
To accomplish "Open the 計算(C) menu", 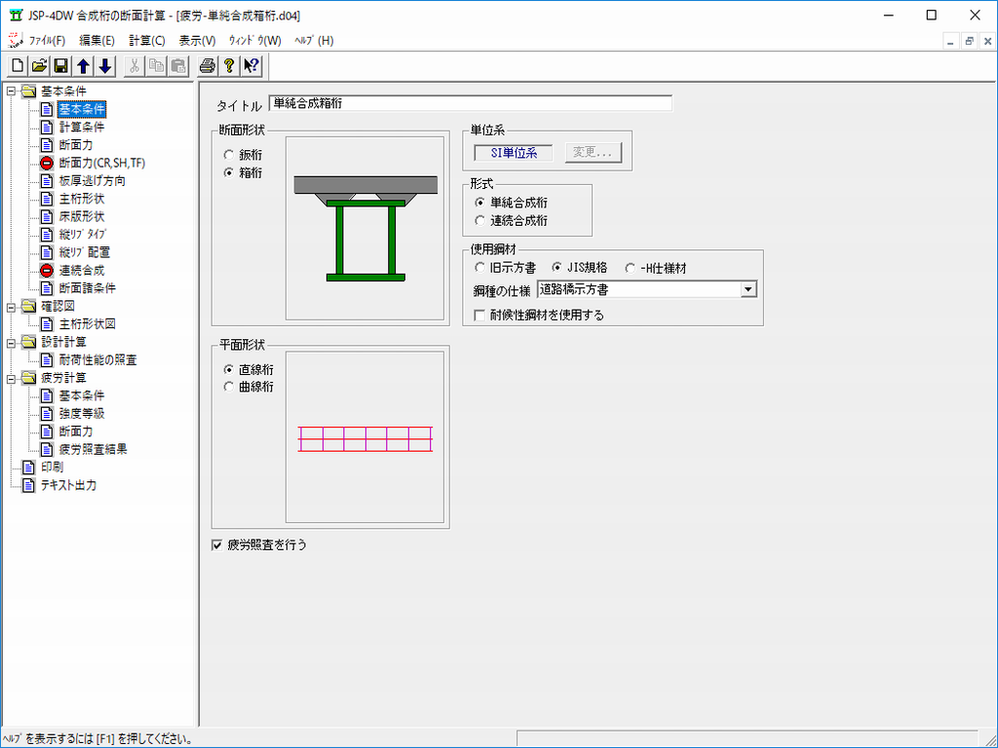I will pyautogui.click(x=146, y=41).
